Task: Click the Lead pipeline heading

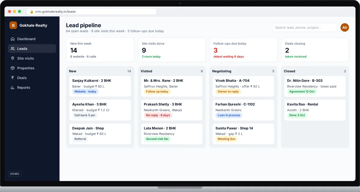Action: point(83,25)
